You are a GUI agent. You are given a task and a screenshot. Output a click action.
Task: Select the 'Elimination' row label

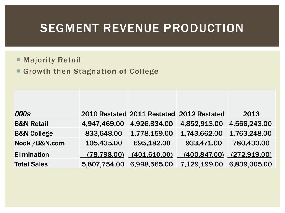point(32,154)
